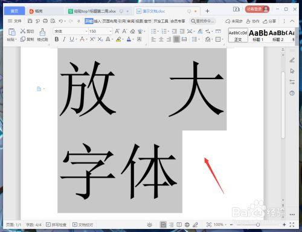The width and height of the screenshot is (302, 232).
Task: Apply the 标题 1 heading style
Action: 258,35
